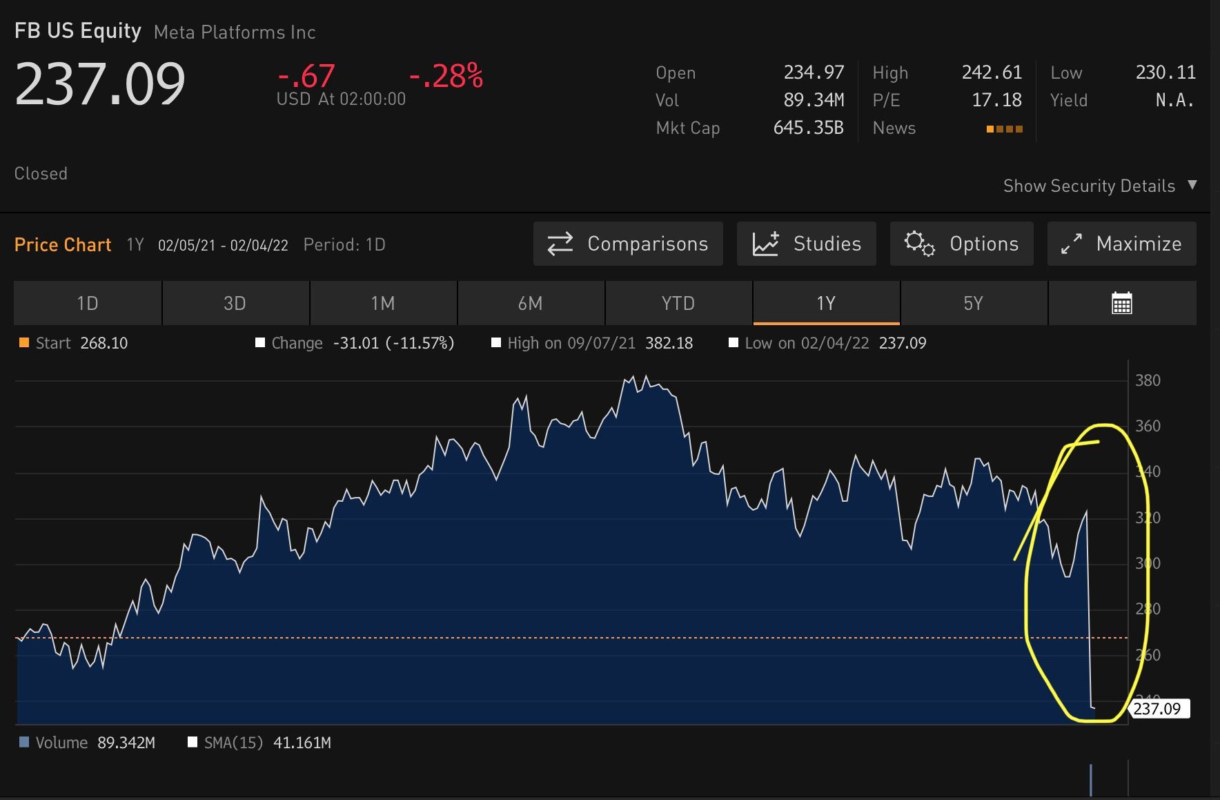Image resolution: width=1220 pixels, height=800 pixels.
Task: Expand Show Security Details arrow
Action: click(x=1192, y=185)
